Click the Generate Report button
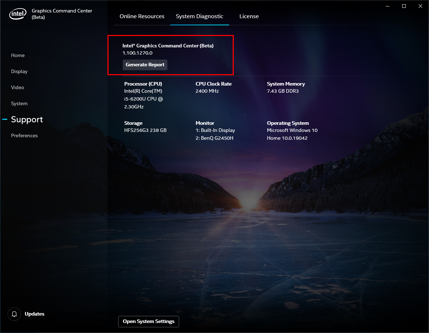The width and height of the screenshot is (429, 333). click(x=145, y=65)
